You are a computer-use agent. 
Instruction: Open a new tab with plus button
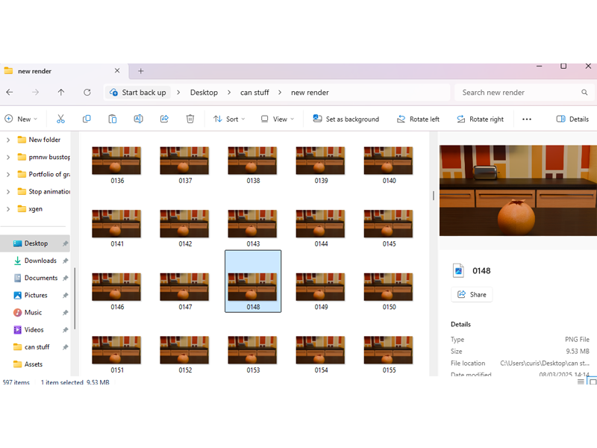coord(141,71)
